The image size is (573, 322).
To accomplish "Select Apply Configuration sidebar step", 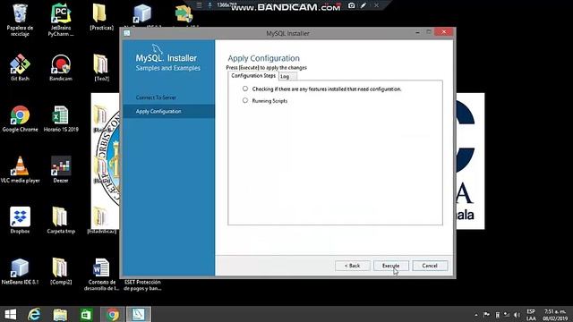I will pyautogui.click(x=169, y=111).
